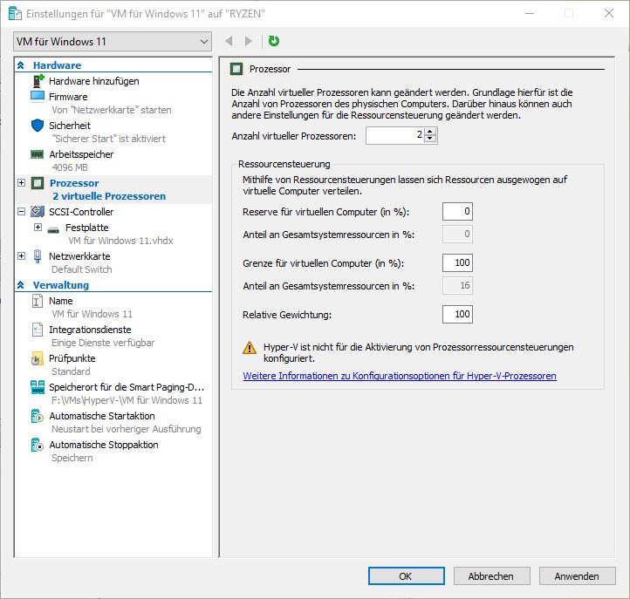Click the OK button
This screenshot has width=630, height=599.
[406, 576]
